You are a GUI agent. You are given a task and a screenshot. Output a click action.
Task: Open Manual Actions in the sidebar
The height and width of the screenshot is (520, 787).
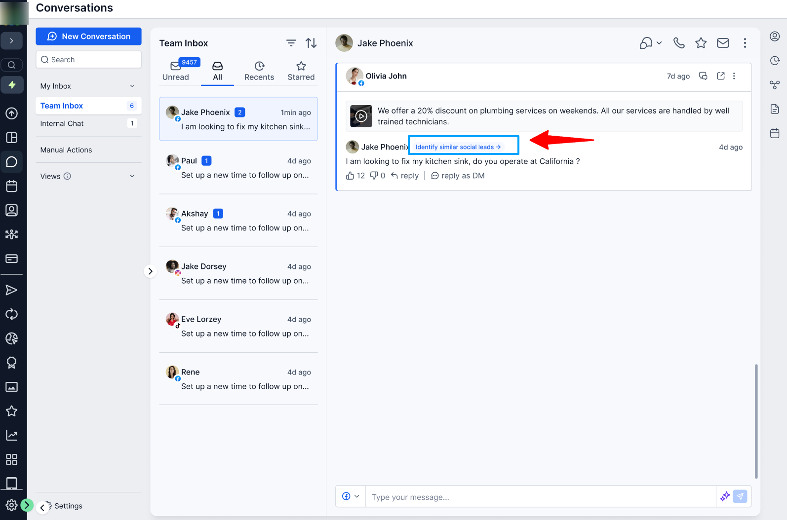(66, 150)
